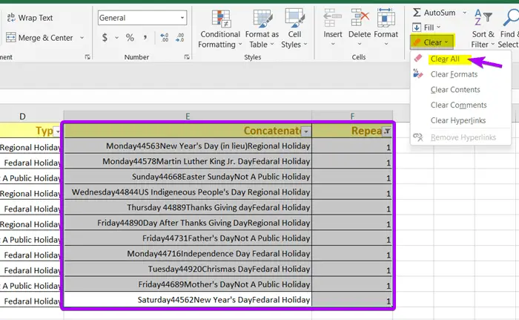Open Cell Styles gallery
519x320 pixels.
(294, 29)
